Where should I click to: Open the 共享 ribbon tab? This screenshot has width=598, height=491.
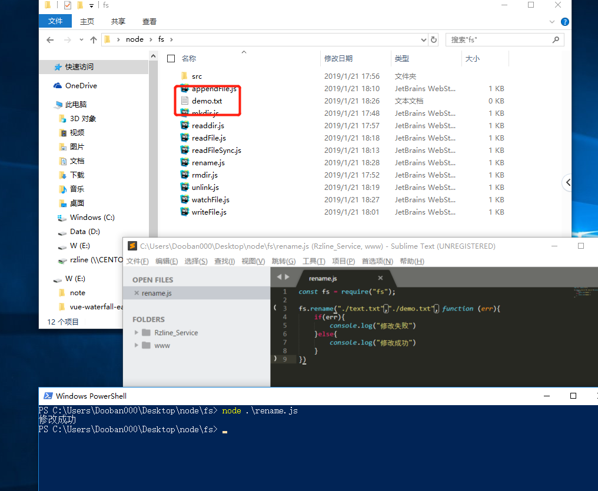point(118,21)
